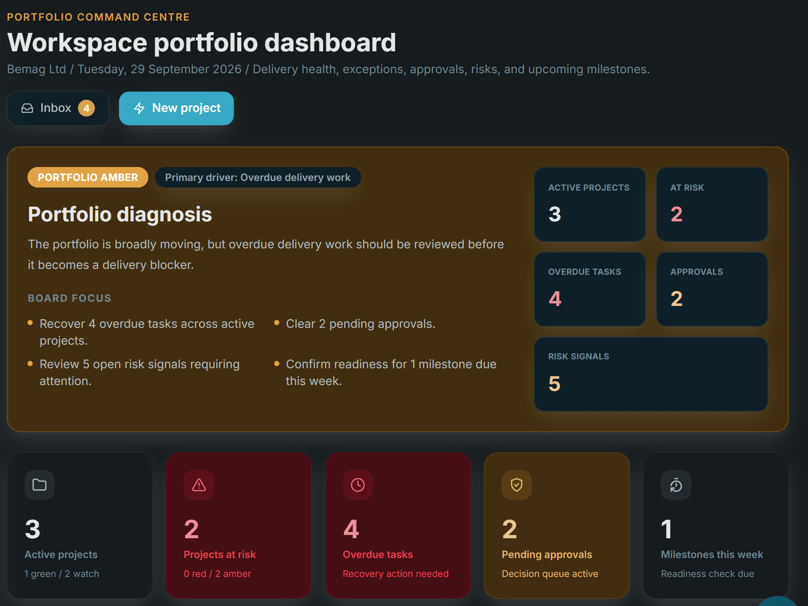Click the Inbox badge showing 4
Screen dimensions: 808x606
point(86,108)
